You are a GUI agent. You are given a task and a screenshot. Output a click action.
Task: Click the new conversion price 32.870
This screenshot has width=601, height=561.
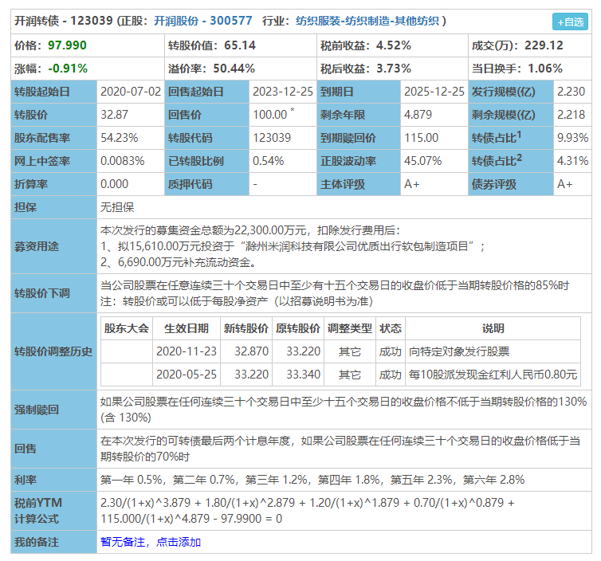click(251, 351)
